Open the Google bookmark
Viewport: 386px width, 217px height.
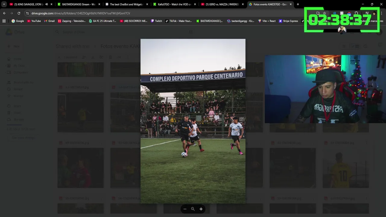coord(18,21)
